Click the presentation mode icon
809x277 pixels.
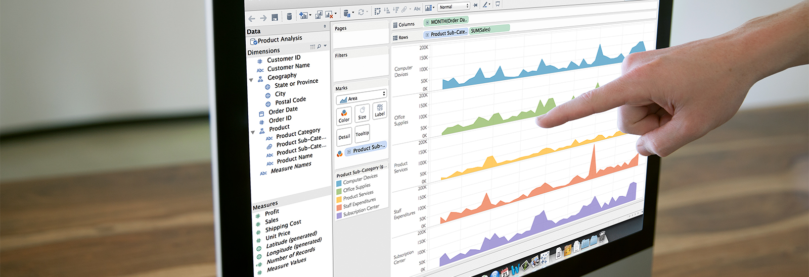pos(498,4)
